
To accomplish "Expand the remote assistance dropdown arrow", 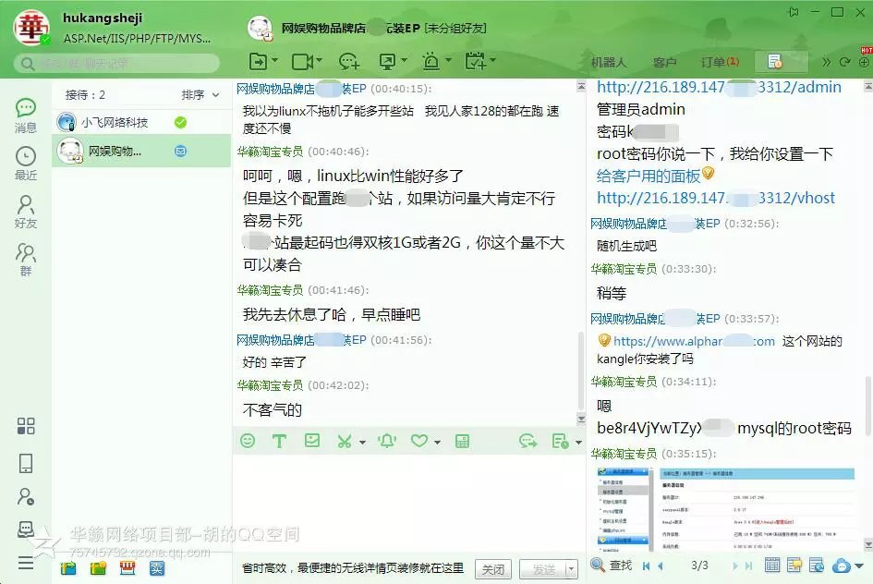I will (x=405, y=60).
